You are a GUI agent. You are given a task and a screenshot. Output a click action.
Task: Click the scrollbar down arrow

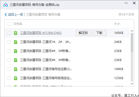pyautogui.click(x=132, y=84)
